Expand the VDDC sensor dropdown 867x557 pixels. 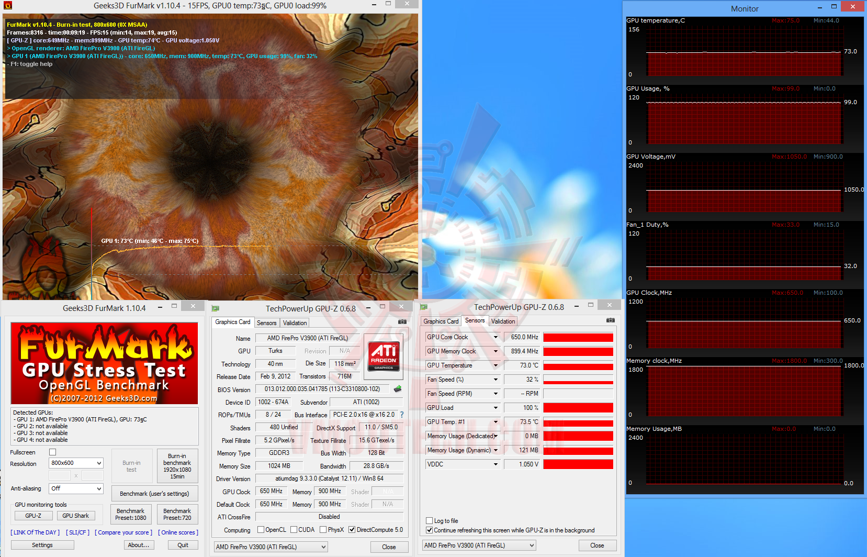[x=496, y=464]
